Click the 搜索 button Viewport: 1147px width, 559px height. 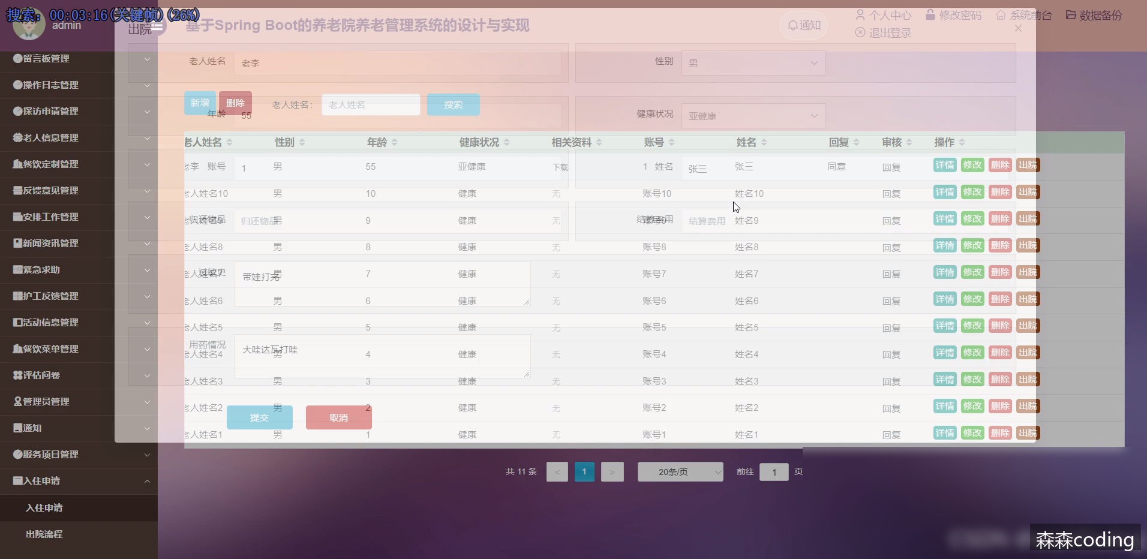(x=453, y=105)
